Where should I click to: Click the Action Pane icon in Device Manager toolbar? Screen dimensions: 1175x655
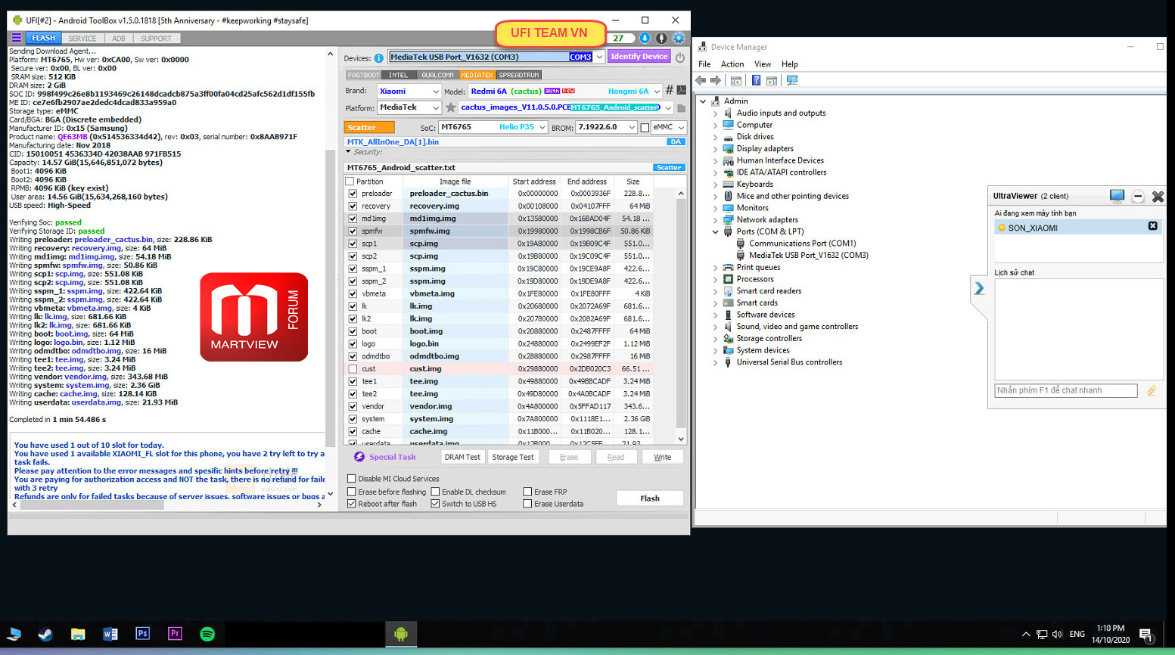click(772, 80)
